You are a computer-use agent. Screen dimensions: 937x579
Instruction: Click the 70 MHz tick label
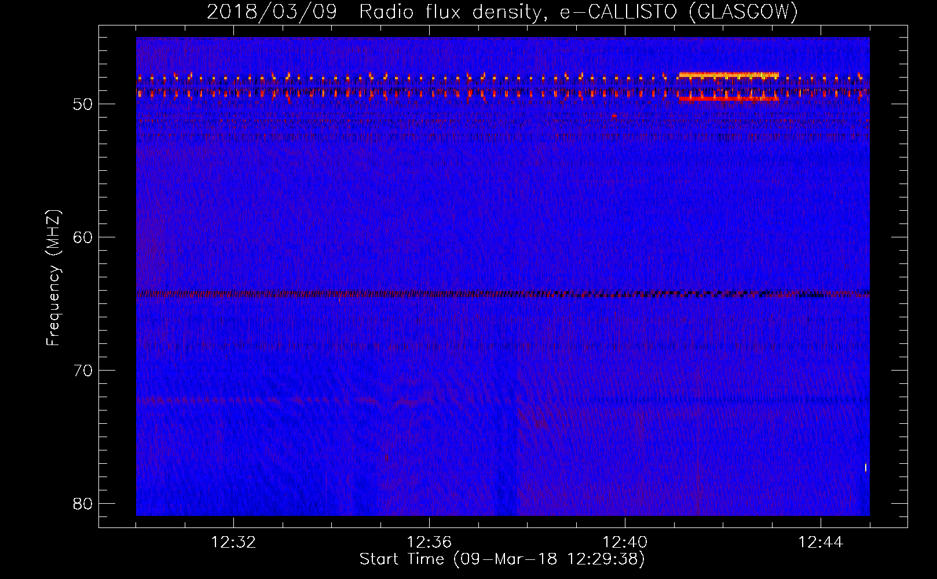[x=83, y=371]
